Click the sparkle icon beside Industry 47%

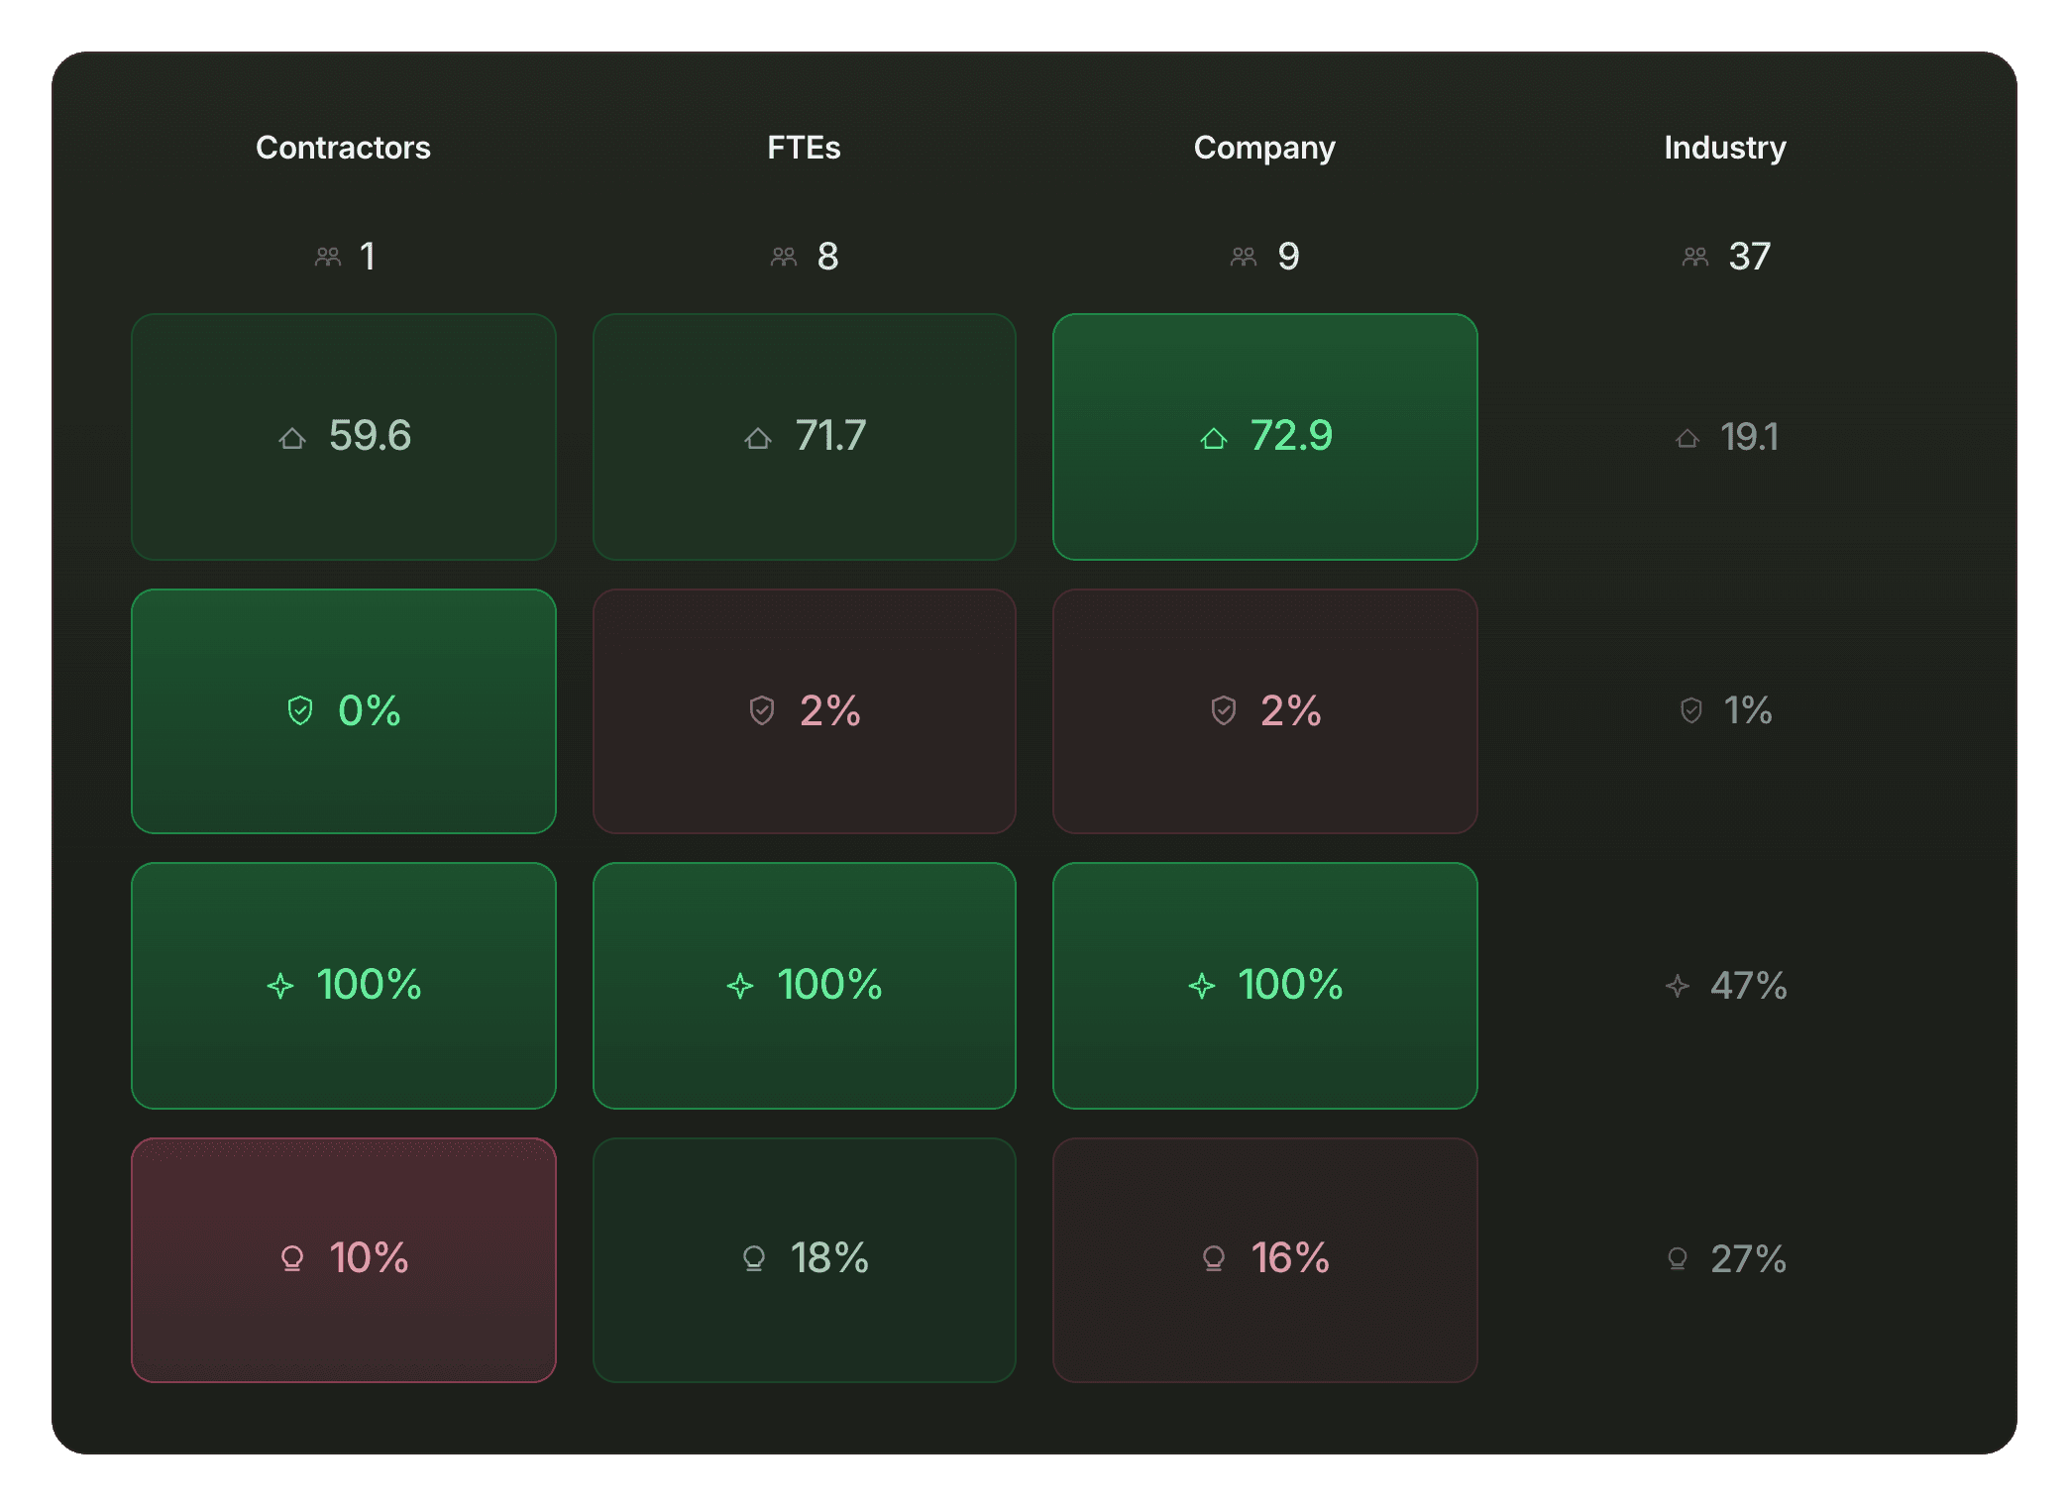[x=1678, y=986]
